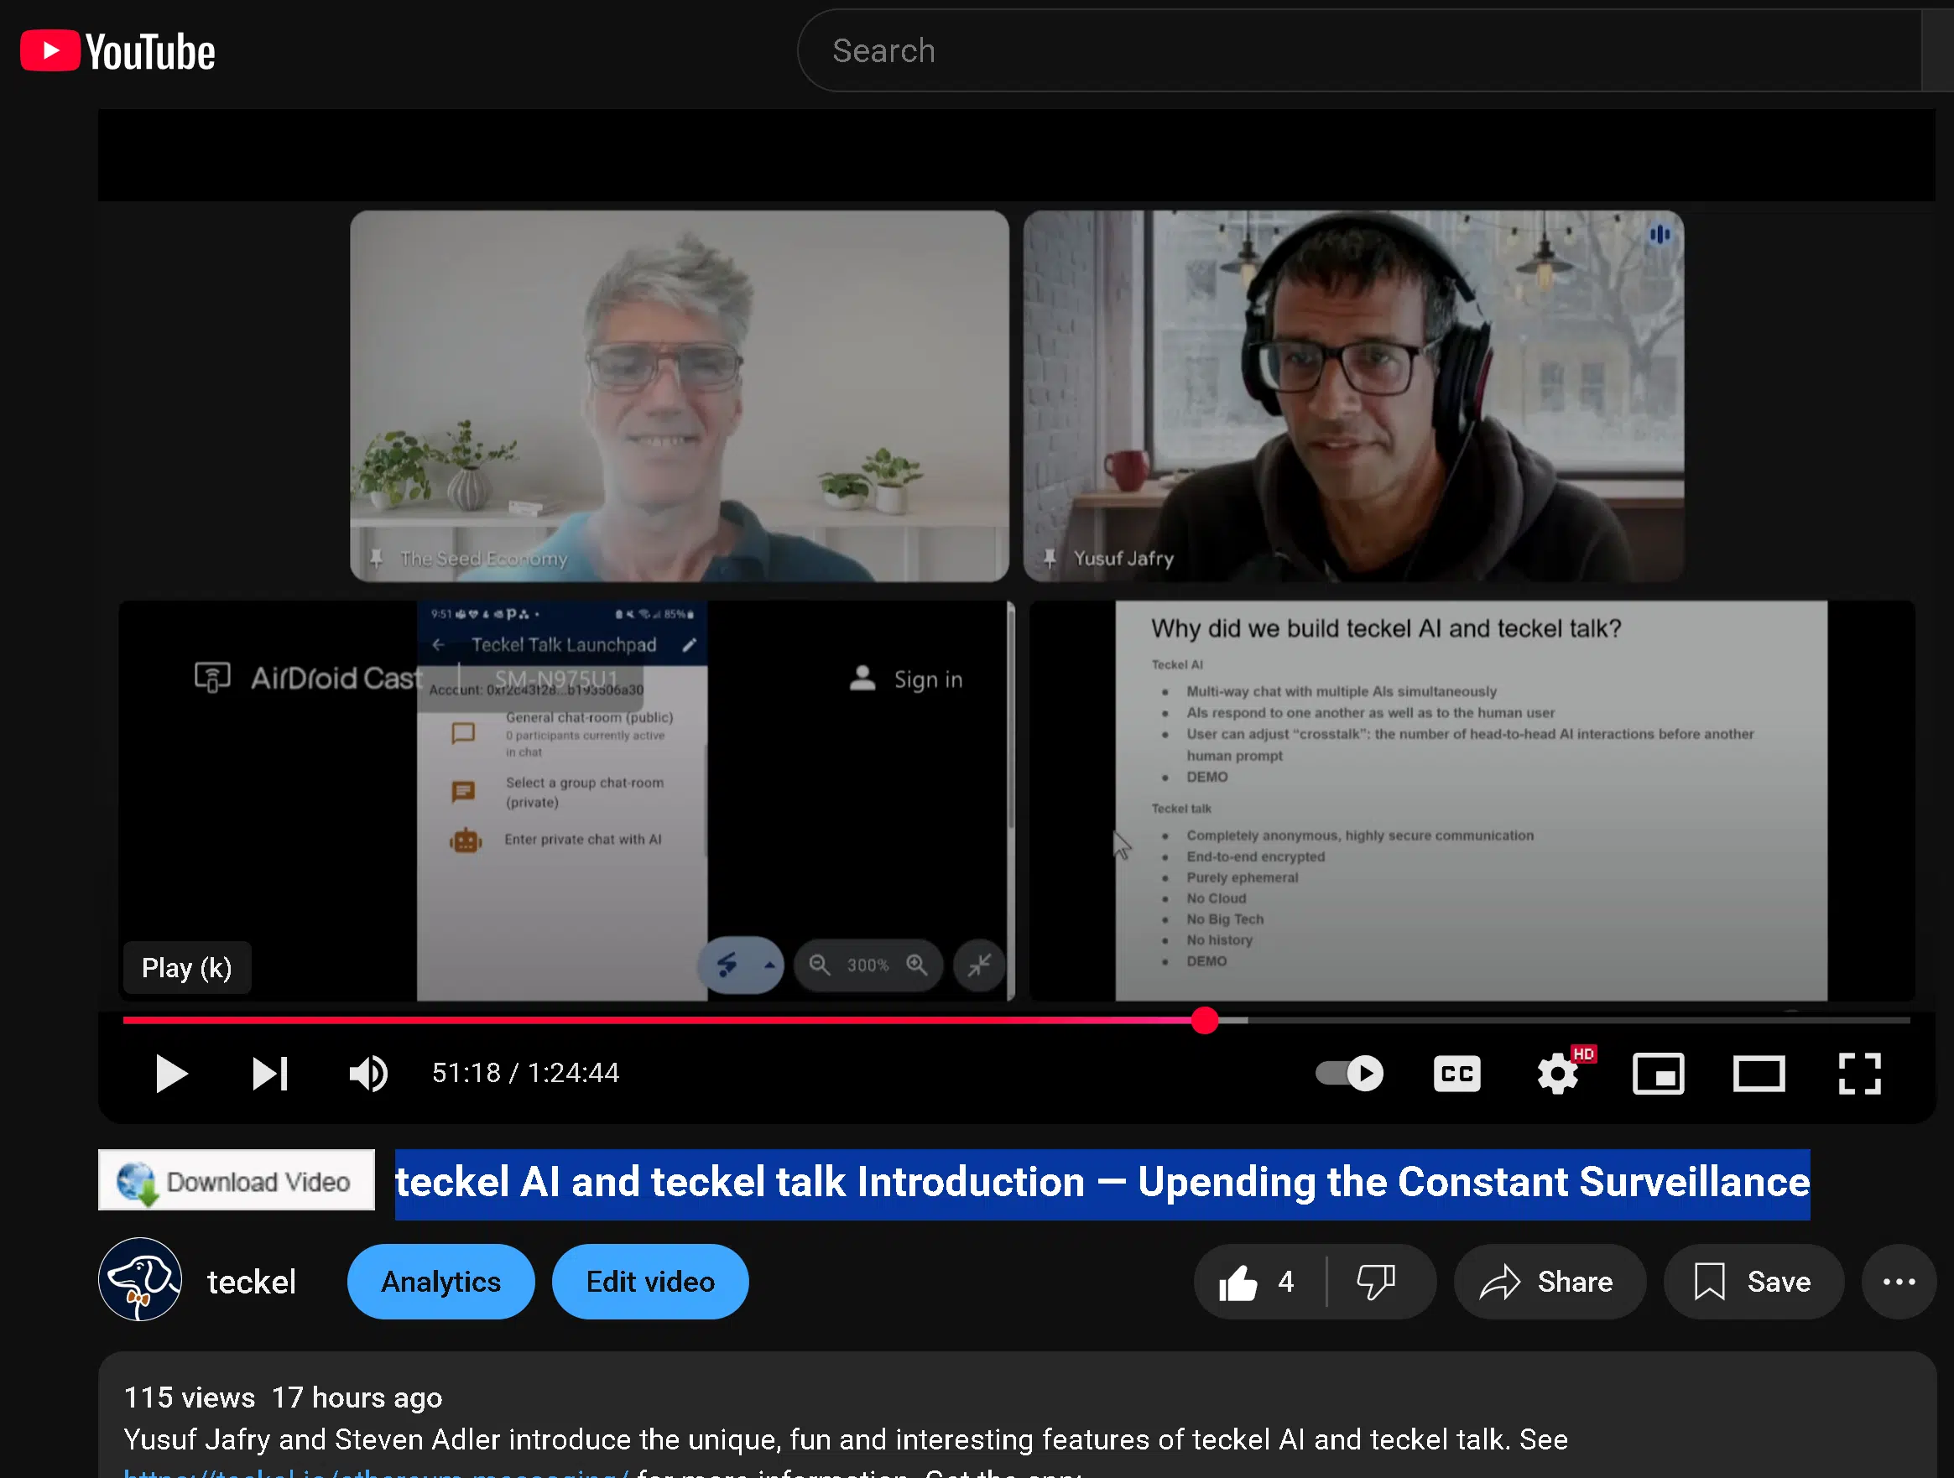
Task: Play the video with the play button
Action: (170, 1074)
